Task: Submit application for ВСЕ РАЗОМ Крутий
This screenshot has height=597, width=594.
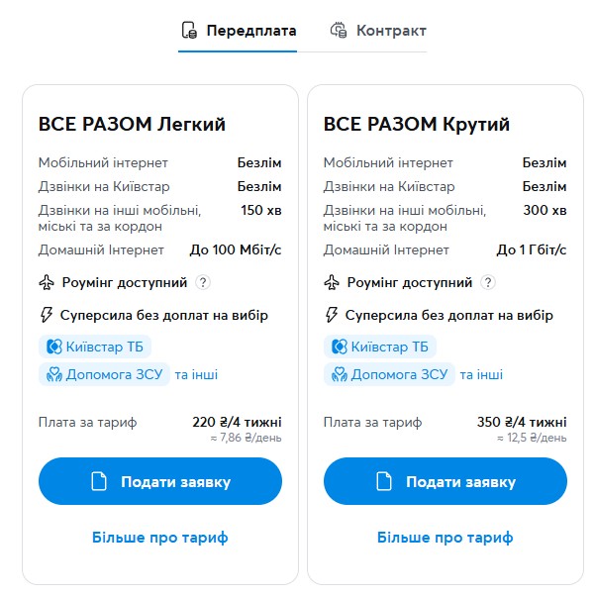Action: [445, 482]
